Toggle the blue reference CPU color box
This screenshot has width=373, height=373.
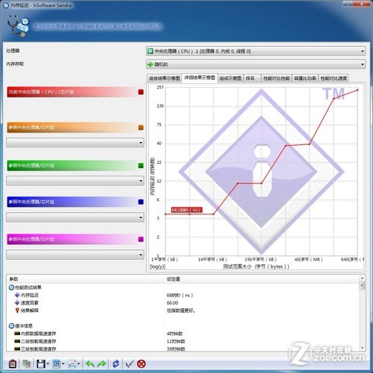141,202
